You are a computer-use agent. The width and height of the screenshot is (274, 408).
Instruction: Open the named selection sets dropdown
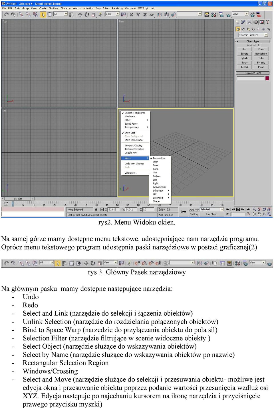[x=190, y=14]
